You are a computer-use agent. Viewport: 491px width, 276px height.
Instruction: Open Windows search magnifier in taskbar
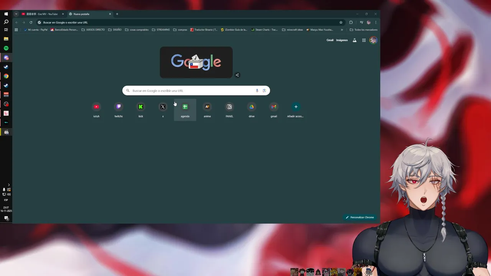(x=6, y=22)
